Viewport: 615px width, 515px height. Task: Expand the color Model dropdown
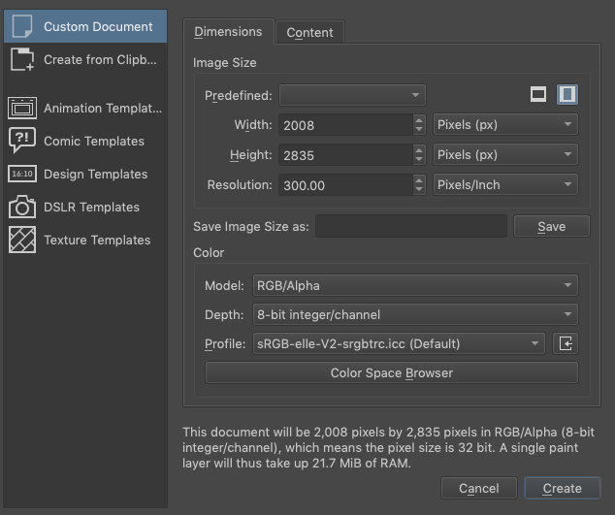click(414, 286)
